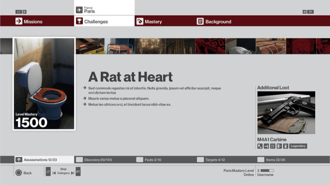Click the Mastery tag icon

140,21
